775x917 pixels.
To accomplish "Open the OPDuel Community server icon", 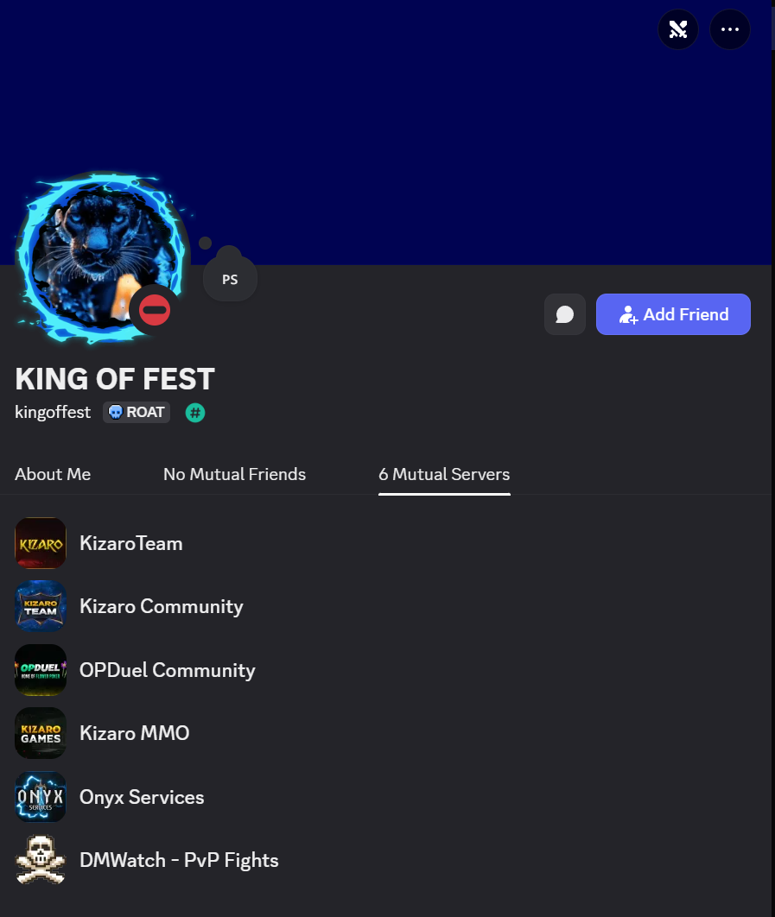I will point(41,670).
